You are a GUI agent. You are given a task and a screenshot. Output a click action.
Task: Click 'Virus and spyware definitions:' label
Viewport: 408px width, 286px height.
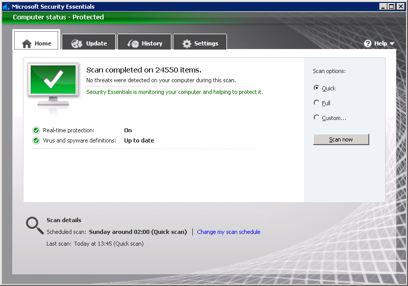(80, 140)
